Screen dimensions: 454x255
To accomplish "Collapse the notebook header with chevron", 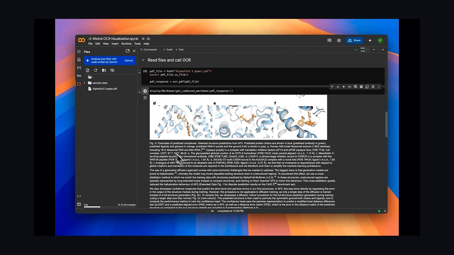I will coord(382,49).
